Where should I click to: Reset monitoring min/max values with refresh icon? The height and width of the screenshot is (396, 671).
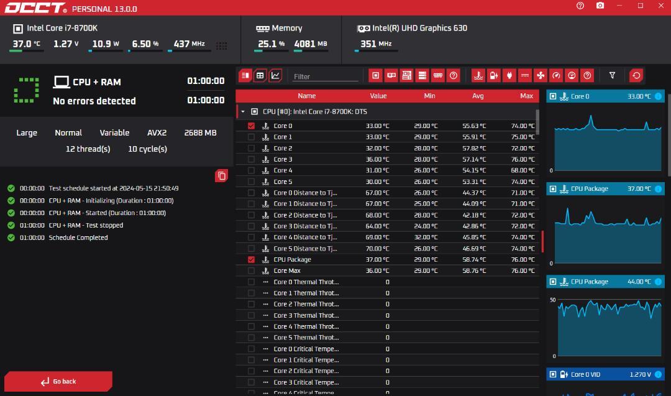point(636,76)
